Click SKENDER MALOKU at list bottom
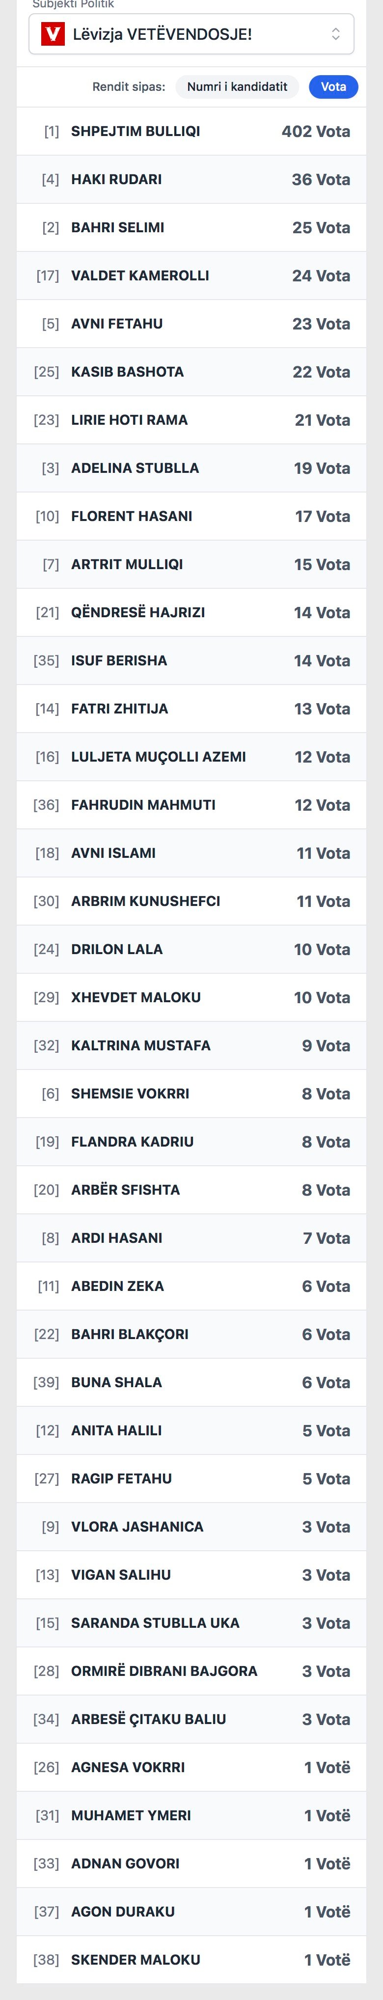 point(191,1961)
